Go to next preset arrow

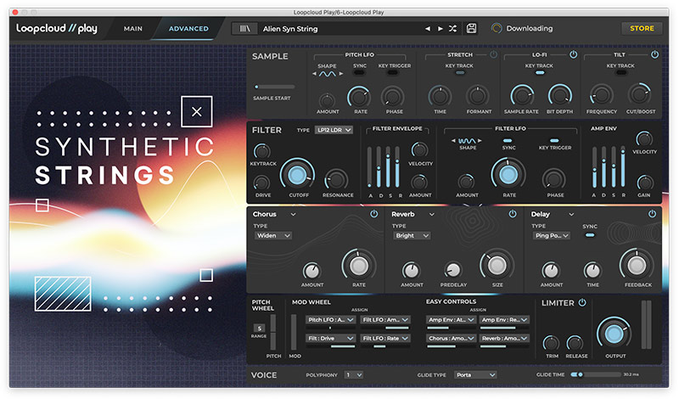point(440,28)
